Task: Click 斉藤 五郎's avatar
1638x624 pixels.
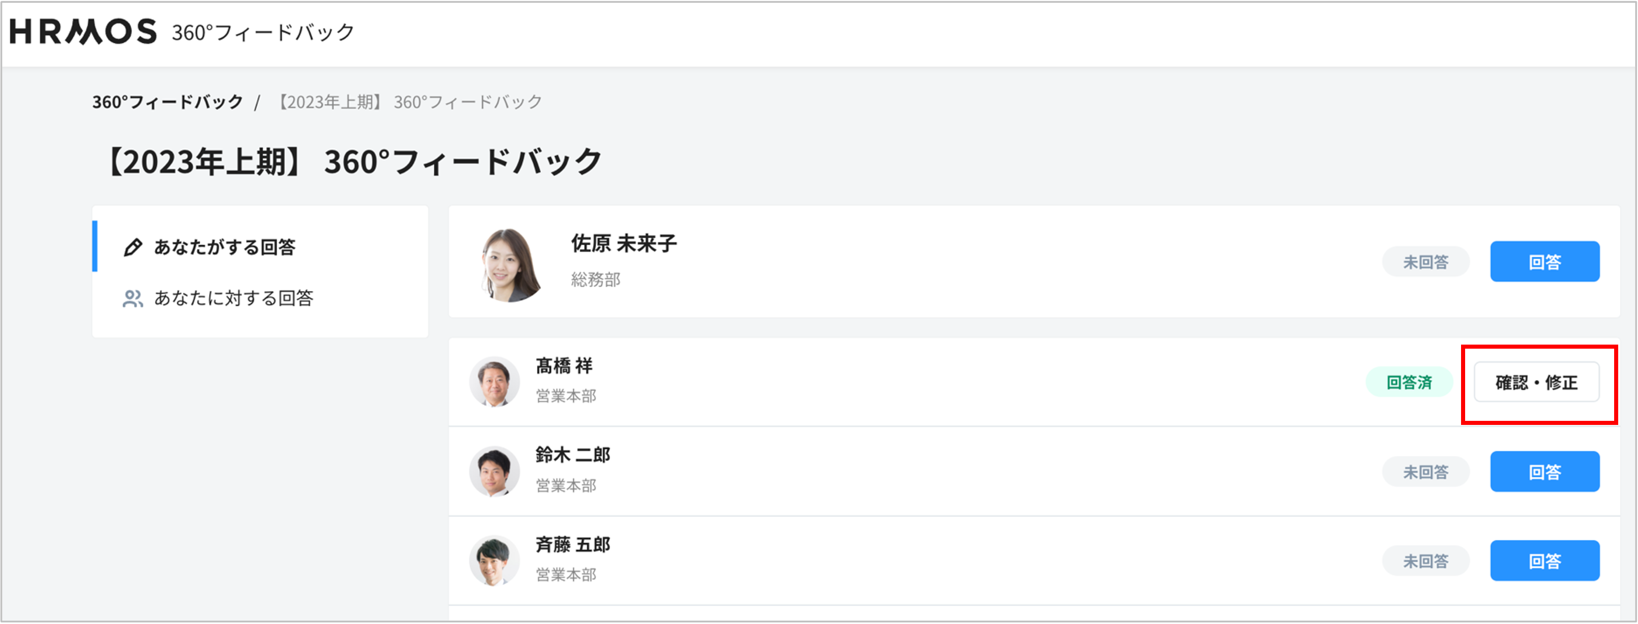Action: [x=494, y=561]
